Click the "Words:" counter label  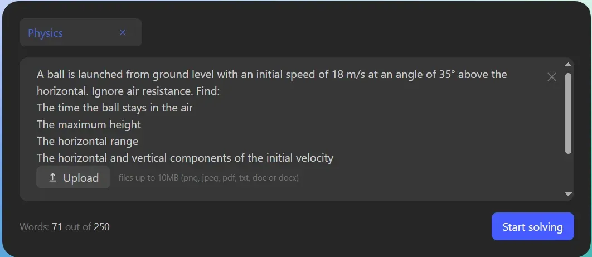(x=34, y=227)
